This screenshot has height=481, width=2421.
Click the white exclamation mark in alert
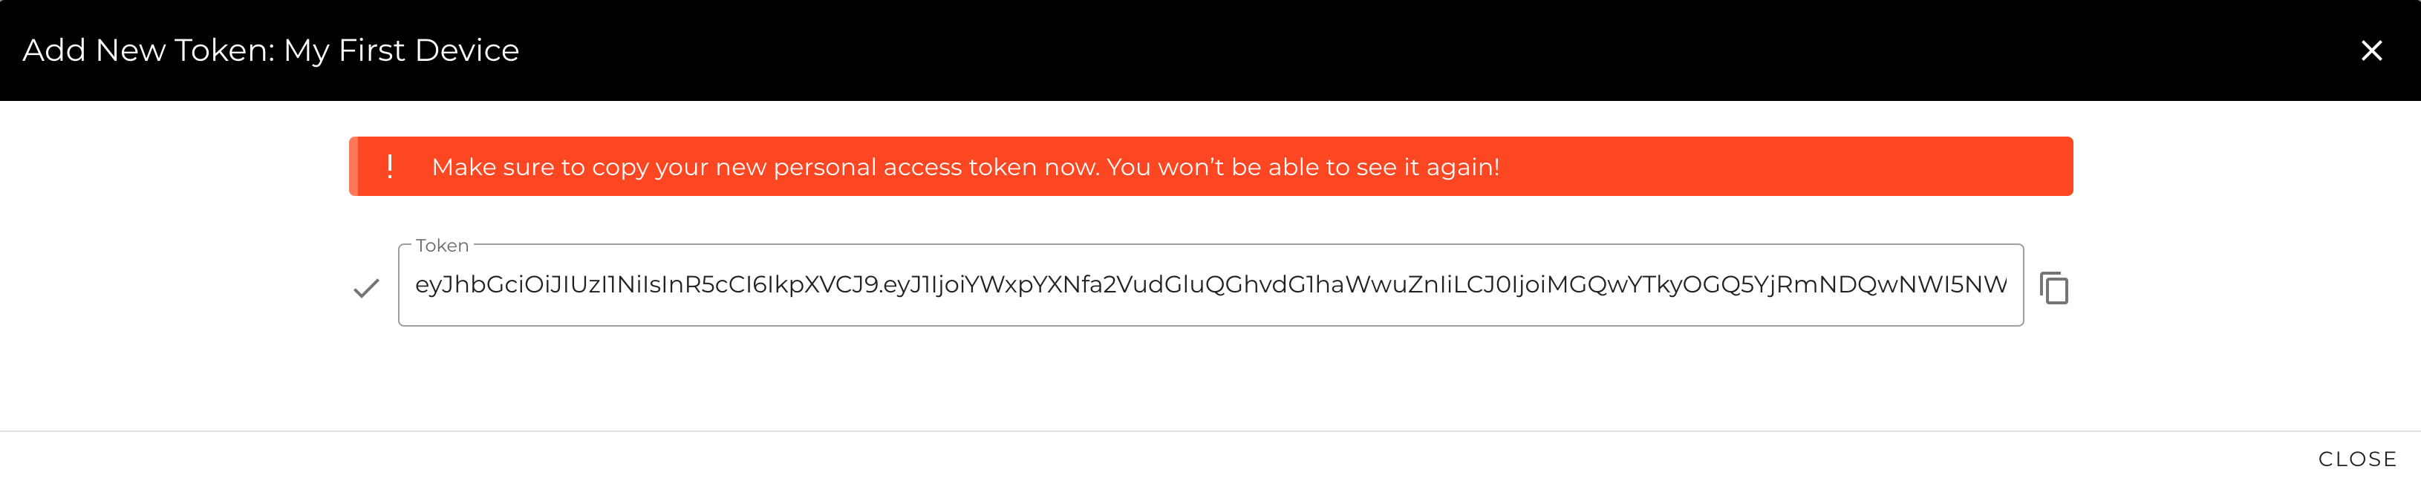coord(390,167)
